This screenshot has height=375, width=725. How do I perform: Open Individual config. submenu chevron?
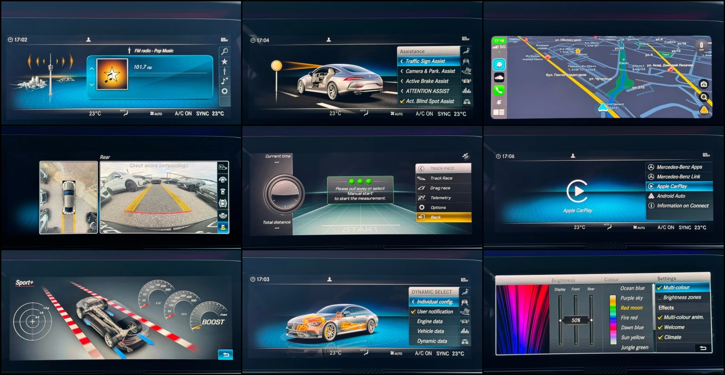(x=413, y=302)
